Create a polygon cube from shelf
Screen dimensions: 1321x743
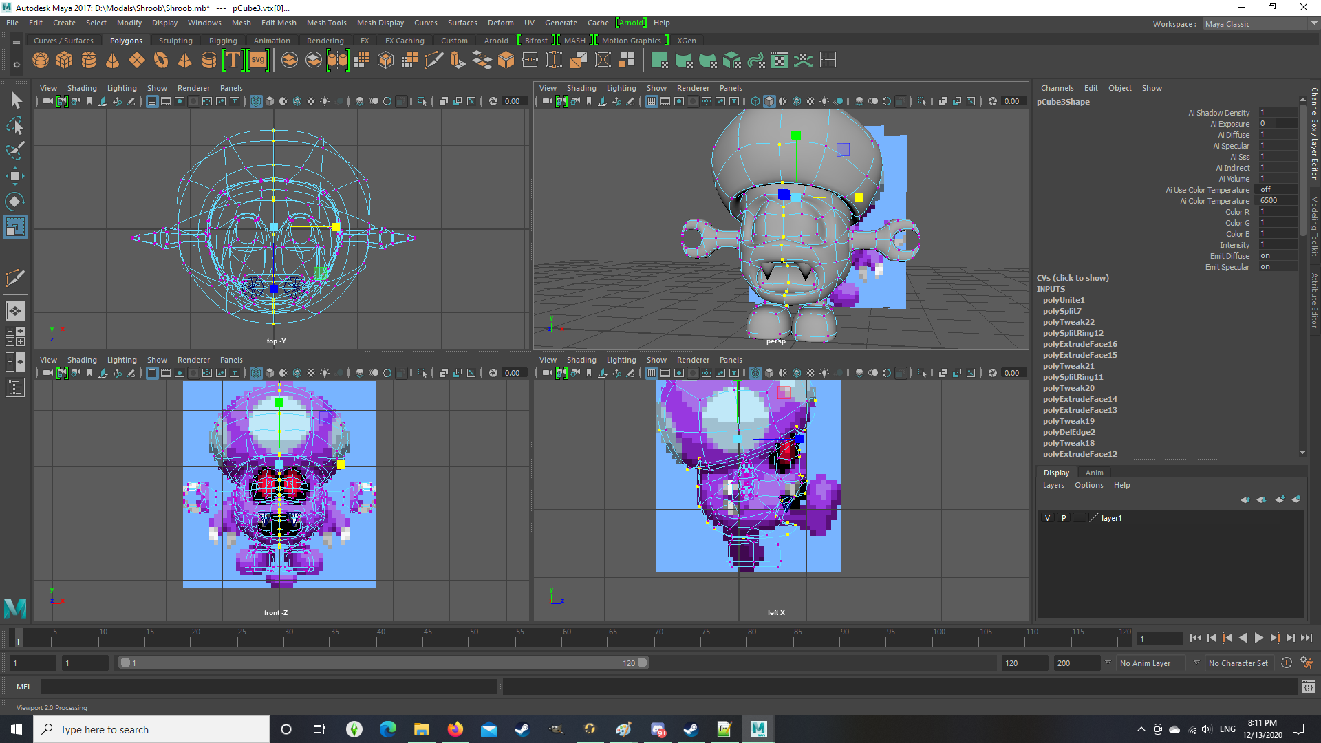(x=65, y=61)
